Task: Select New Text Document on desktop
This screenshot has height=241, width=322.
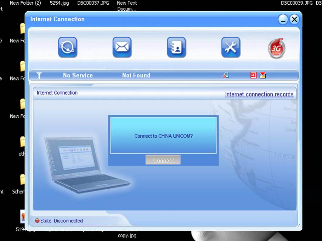Action: click(x=127, y=6)
